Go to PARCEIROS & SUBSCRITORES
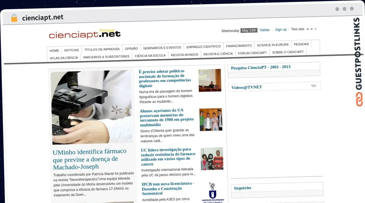Screen dimensions: 365x203 106,57
